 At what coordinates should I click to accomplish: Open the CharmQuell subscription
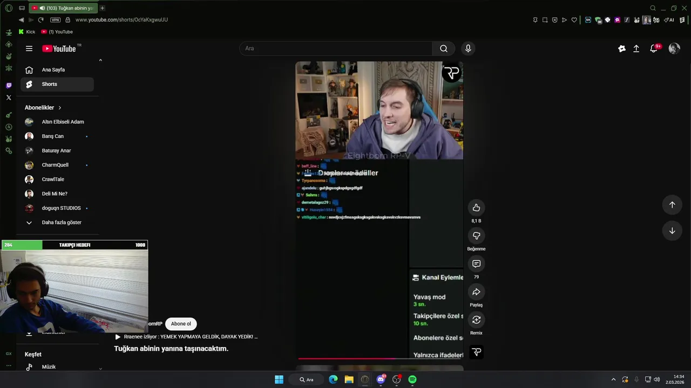tap(57, 165)
